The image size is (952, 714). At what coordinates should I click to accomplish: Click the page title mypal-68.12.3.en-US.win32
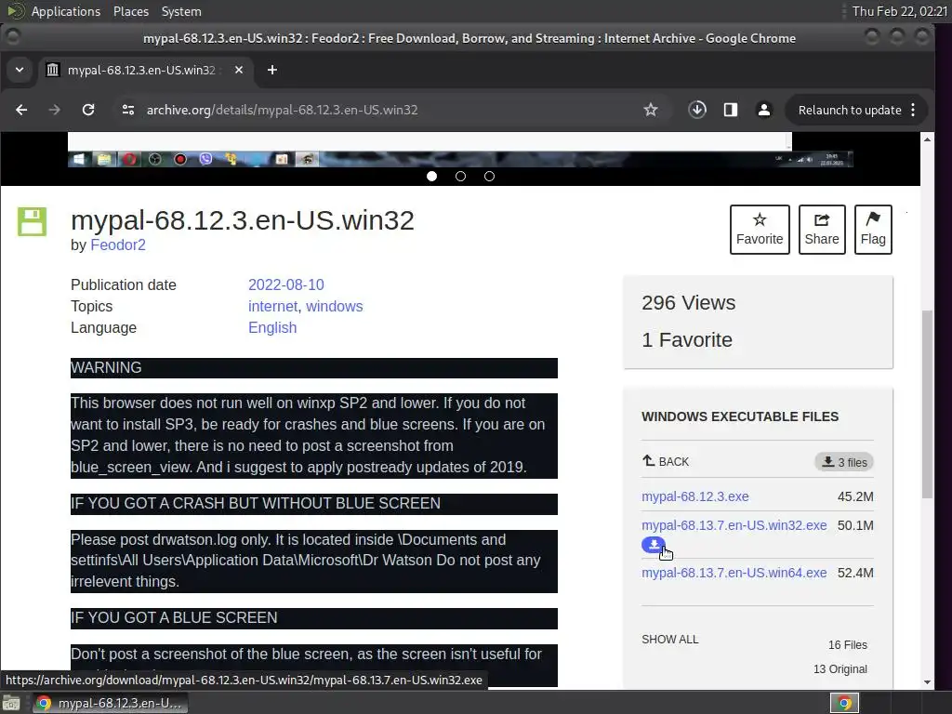tap(243, 219)
